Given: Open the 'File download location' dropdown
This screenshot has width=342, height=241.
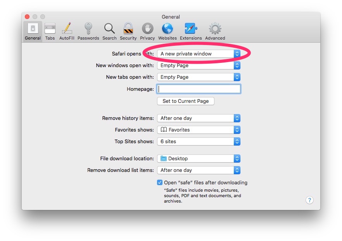Looking at the screenshot, I should [199, 158].
